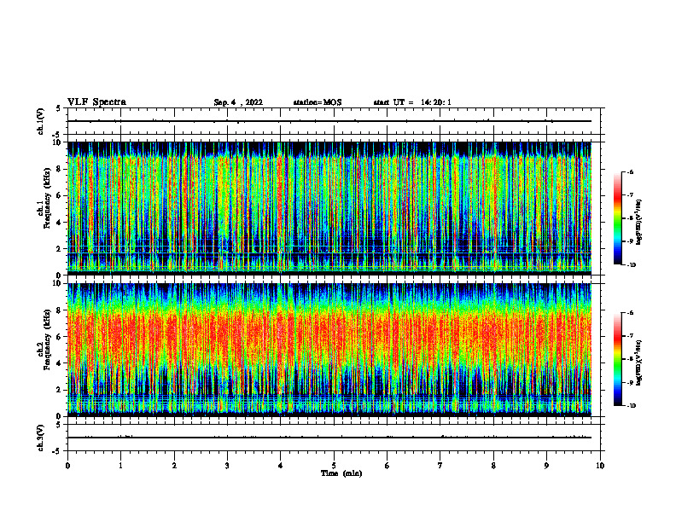
Task: Click time axis tick label "9"
Action: [546, 466]
